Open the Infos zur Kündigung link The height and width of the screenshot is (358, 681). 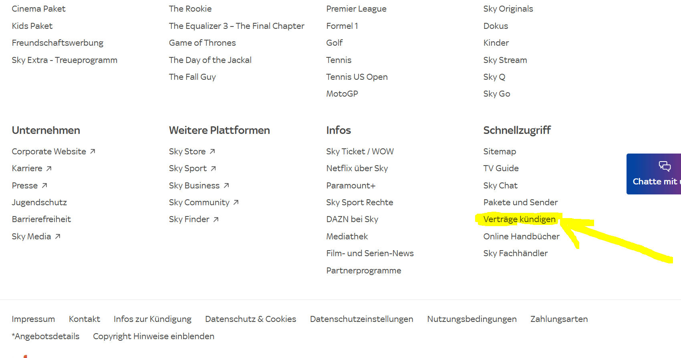pyautogui.click(x=152, y=319)
